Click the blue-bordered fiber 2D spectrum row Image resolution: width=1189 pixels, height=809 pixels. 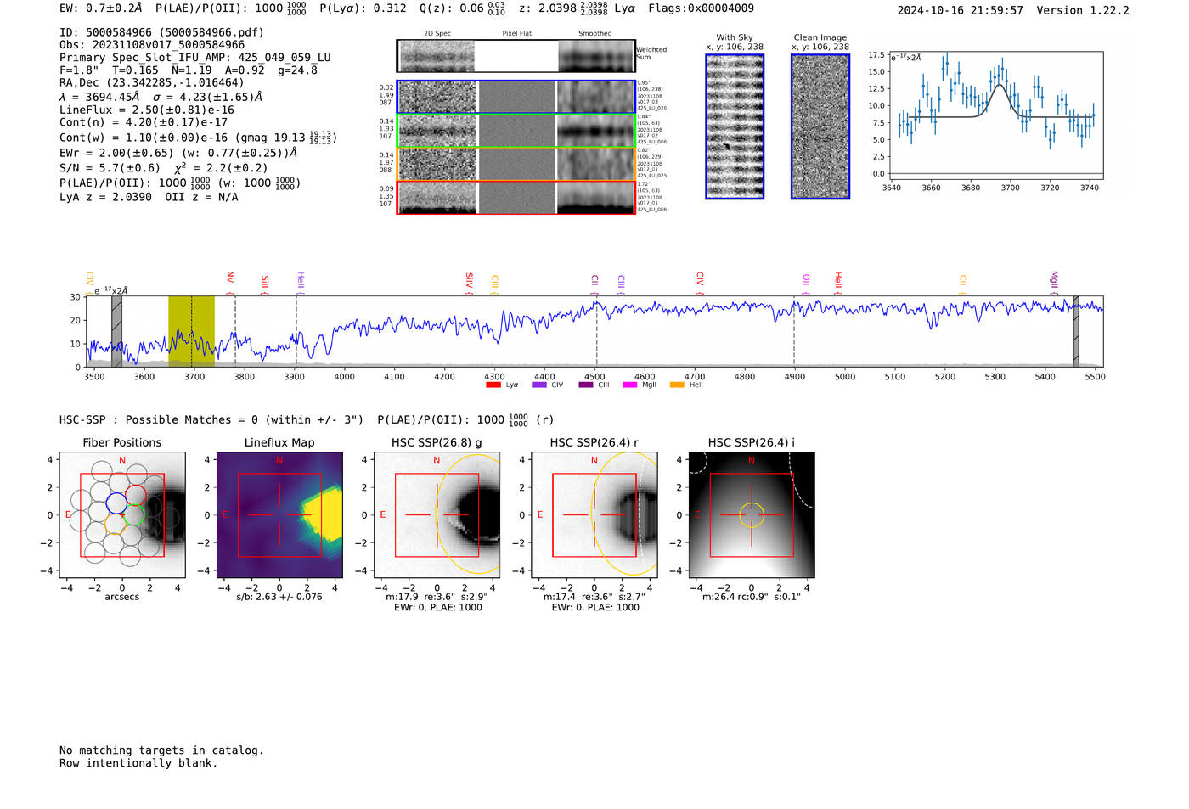516,97
